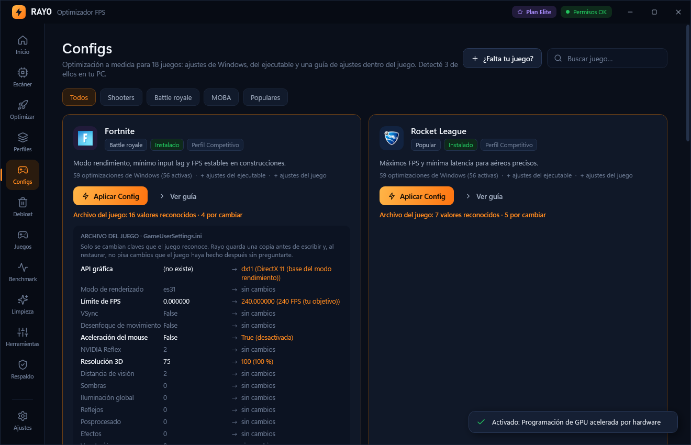Open the Respaldo shield section
691x445 pixels.
[23, 370]
